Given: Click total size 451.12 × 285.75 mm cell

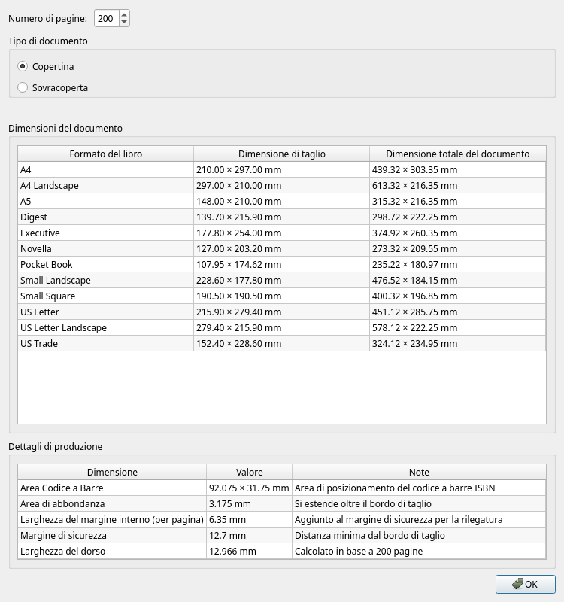Looking at the screenshot, I should click(458, 312).
